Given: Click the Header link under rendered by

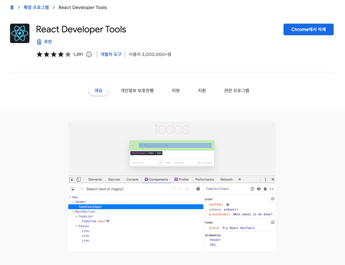Looking at the screenshot, I should tap(216, 240).
